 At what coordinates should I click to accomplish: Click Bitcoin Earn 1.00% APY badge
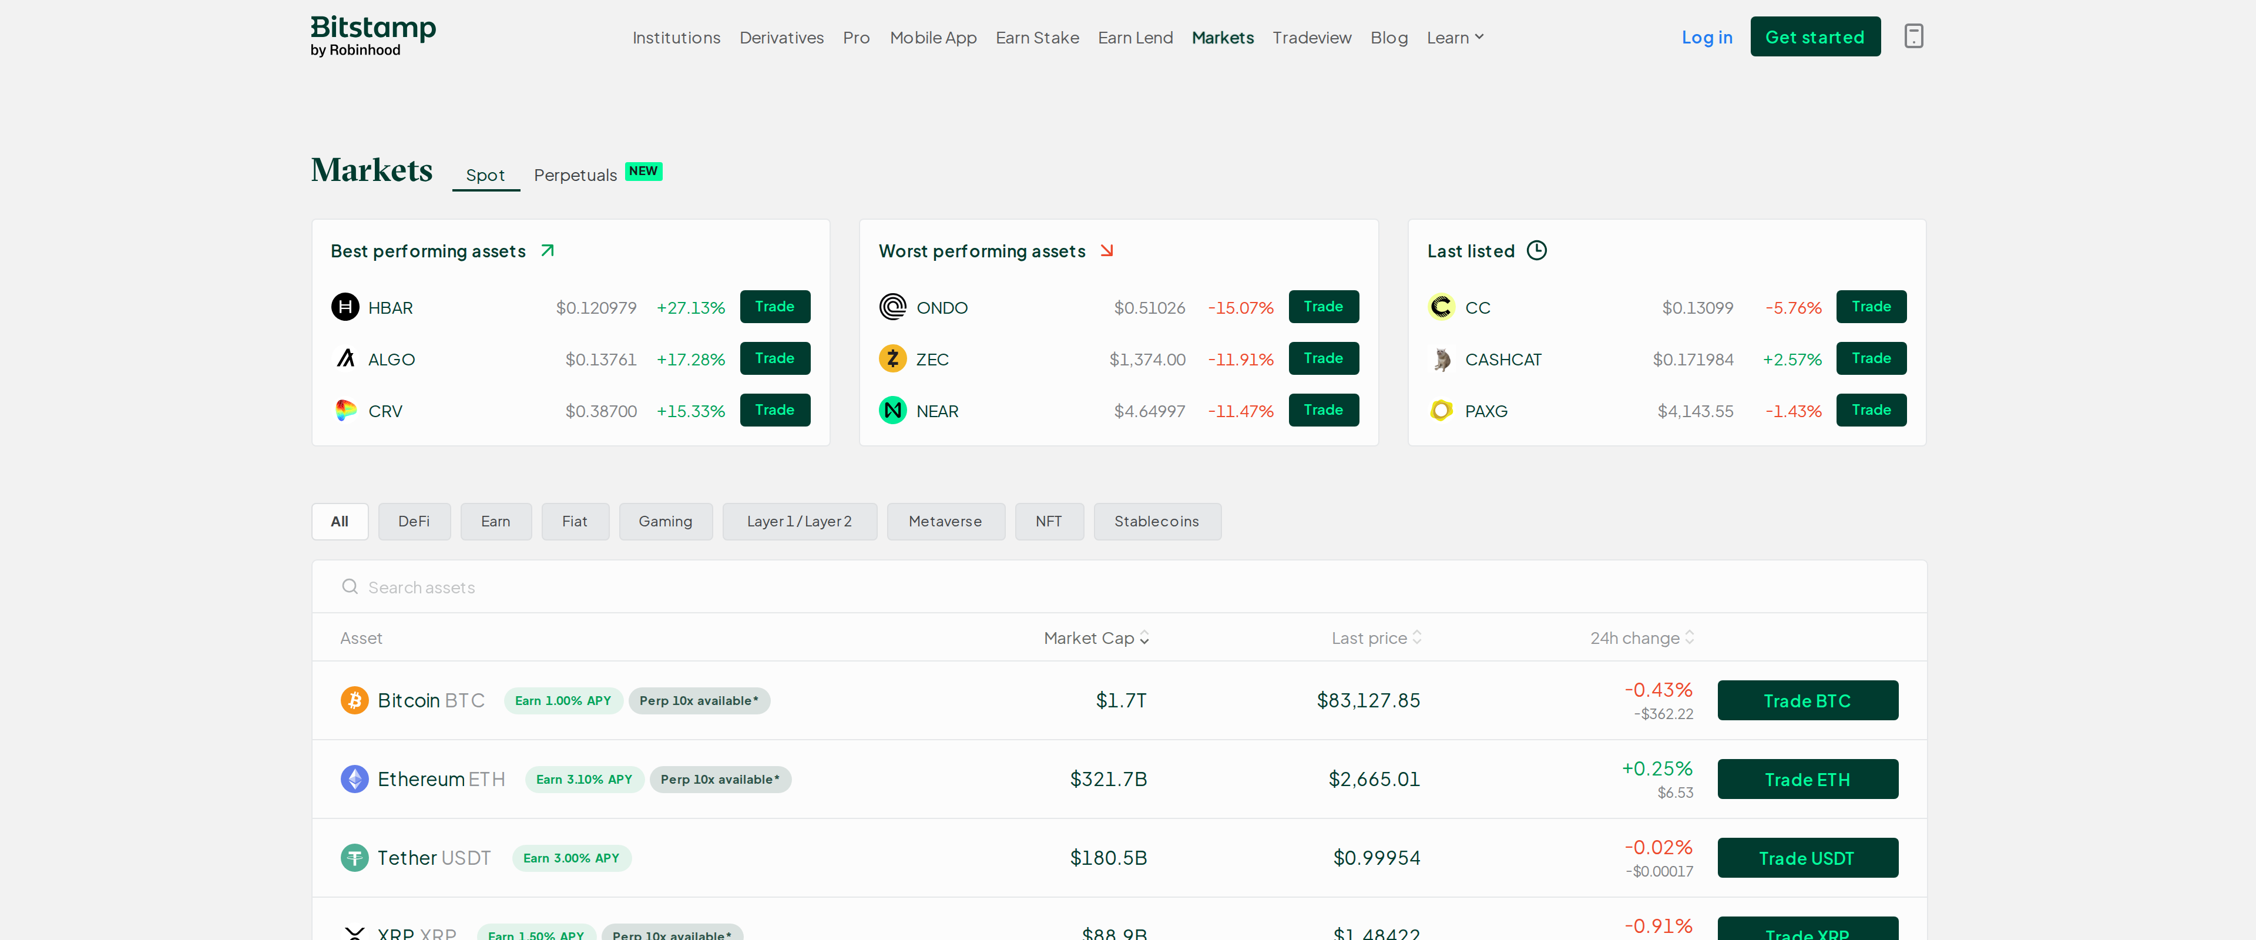pos(563,700)
